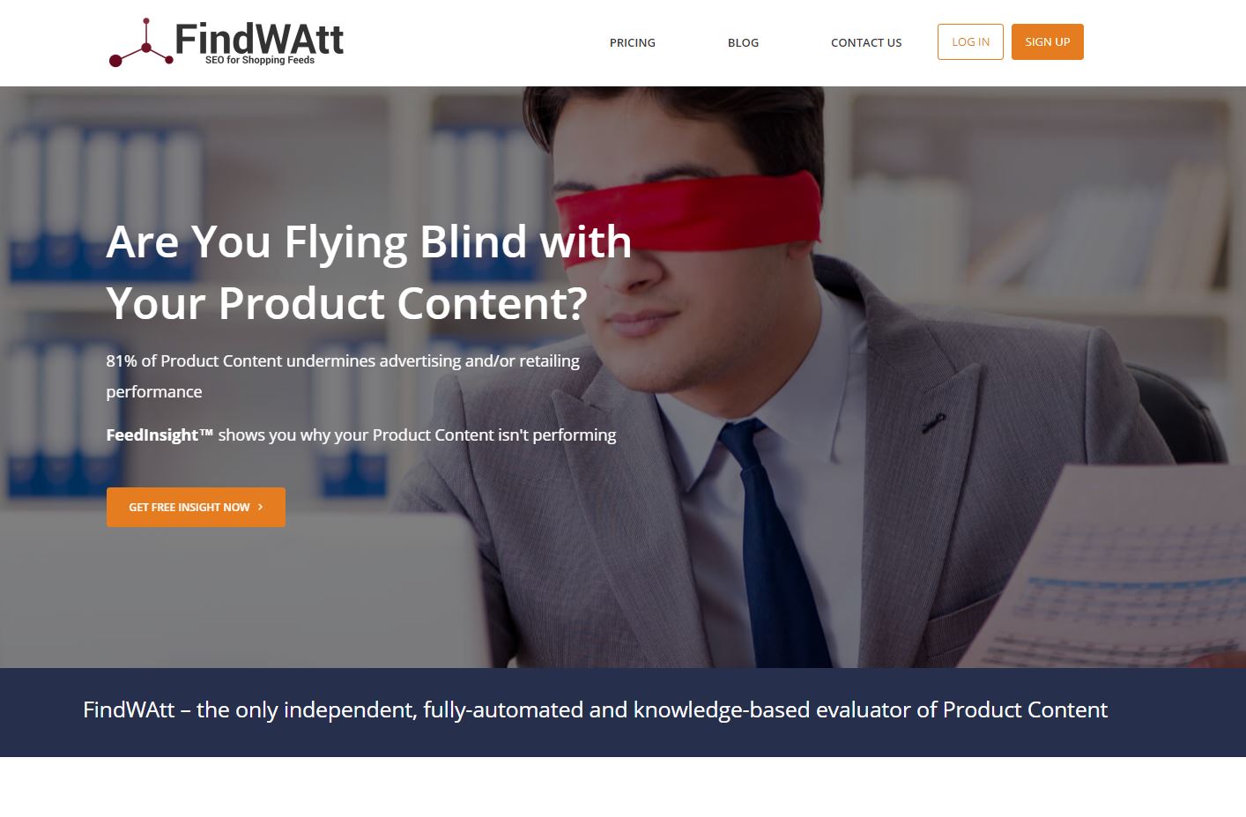Click the chevron arrow inside Get Free Insight button

tap(260, 507)
